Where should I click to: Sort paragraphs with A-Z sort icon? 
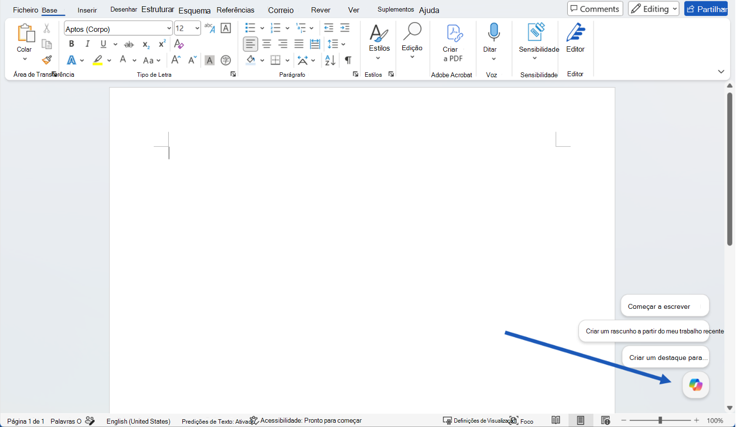(330, 60)
